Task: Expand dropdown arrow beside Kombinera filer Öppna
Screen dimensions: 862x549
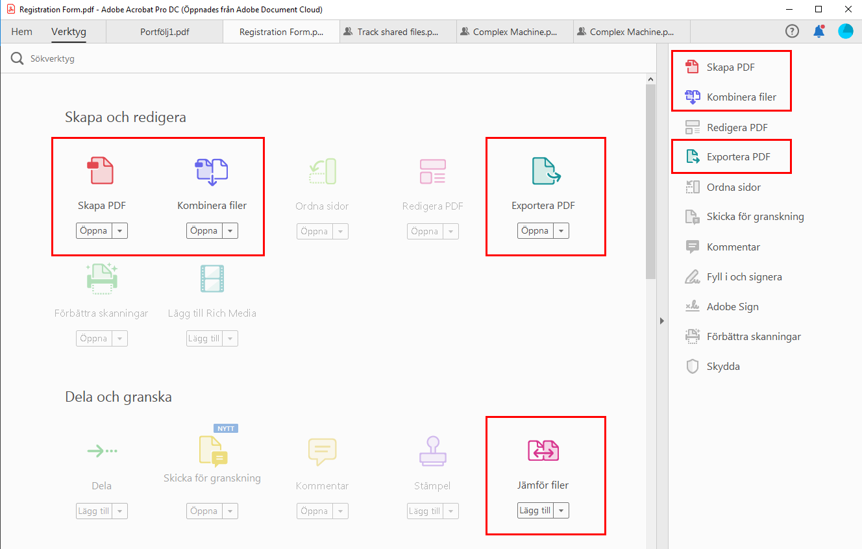Action: coord(230,230)
